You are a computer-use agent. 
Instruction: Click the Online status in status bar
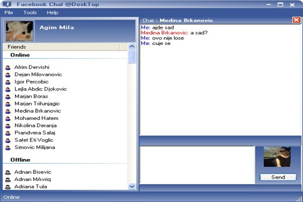pos(12,197)
